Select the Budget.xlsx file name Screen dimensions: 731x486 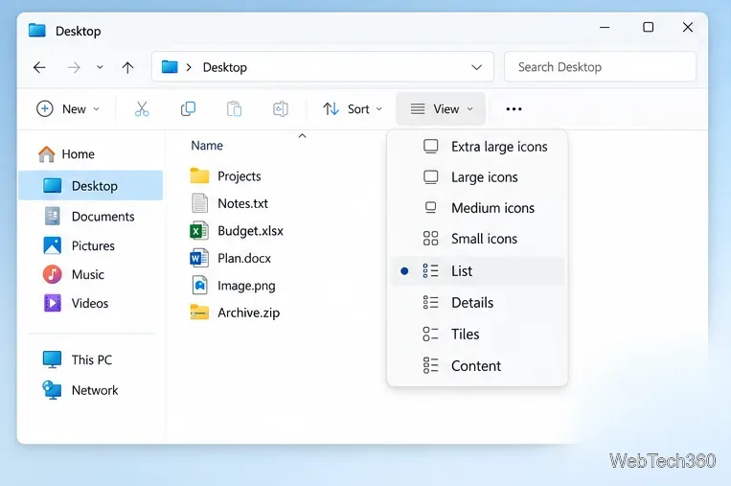(250, 231)
